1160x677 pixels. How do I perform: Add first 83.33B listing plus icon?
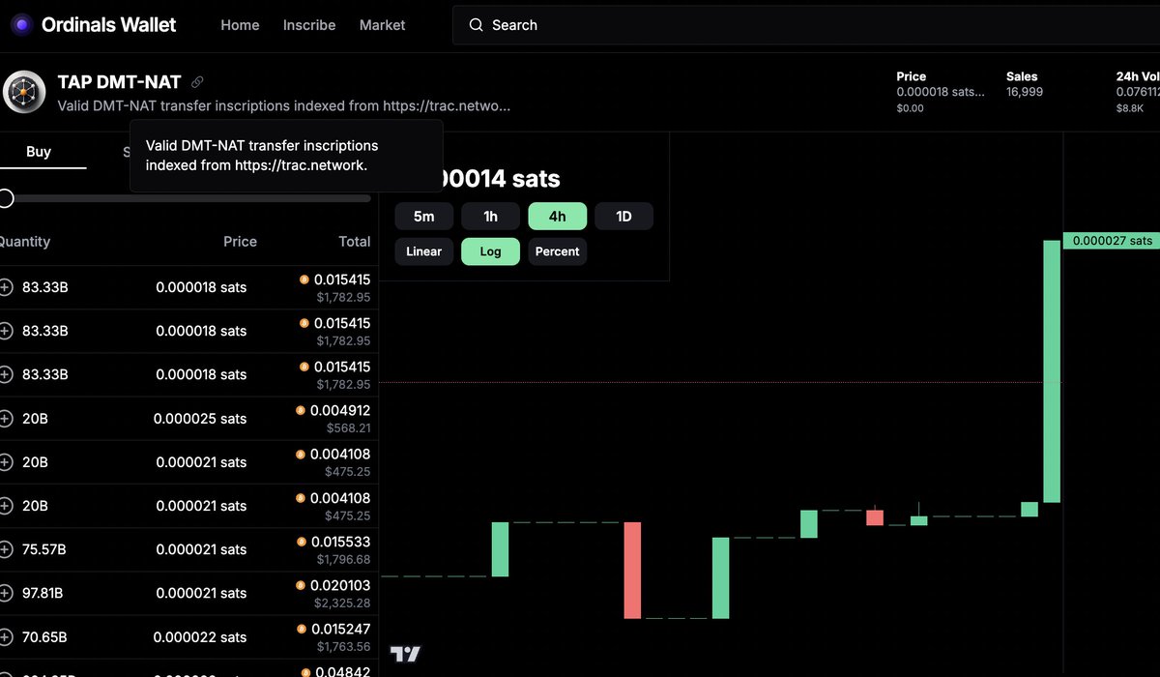point(6,287)
